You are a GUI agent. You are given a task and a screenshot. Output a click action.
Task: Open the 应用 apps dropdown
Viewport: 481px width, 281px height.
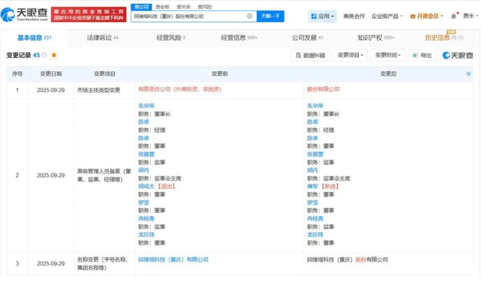pos(322,16)
